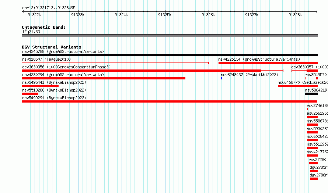Click the chr12:91321713..91328495 region label
The height and width of the screenshot is (193, 328).
49,8
